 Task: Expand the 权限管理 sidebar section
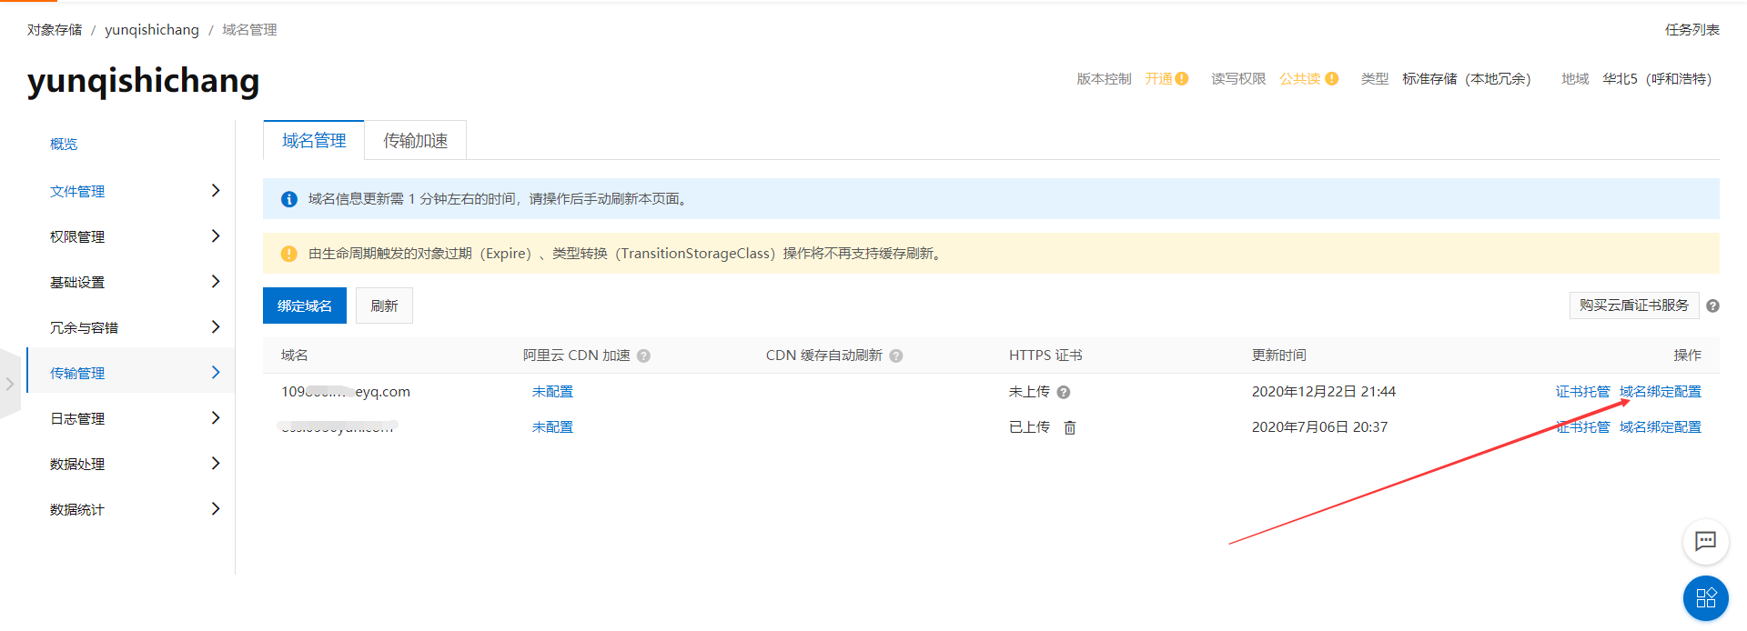pos(216,236)
